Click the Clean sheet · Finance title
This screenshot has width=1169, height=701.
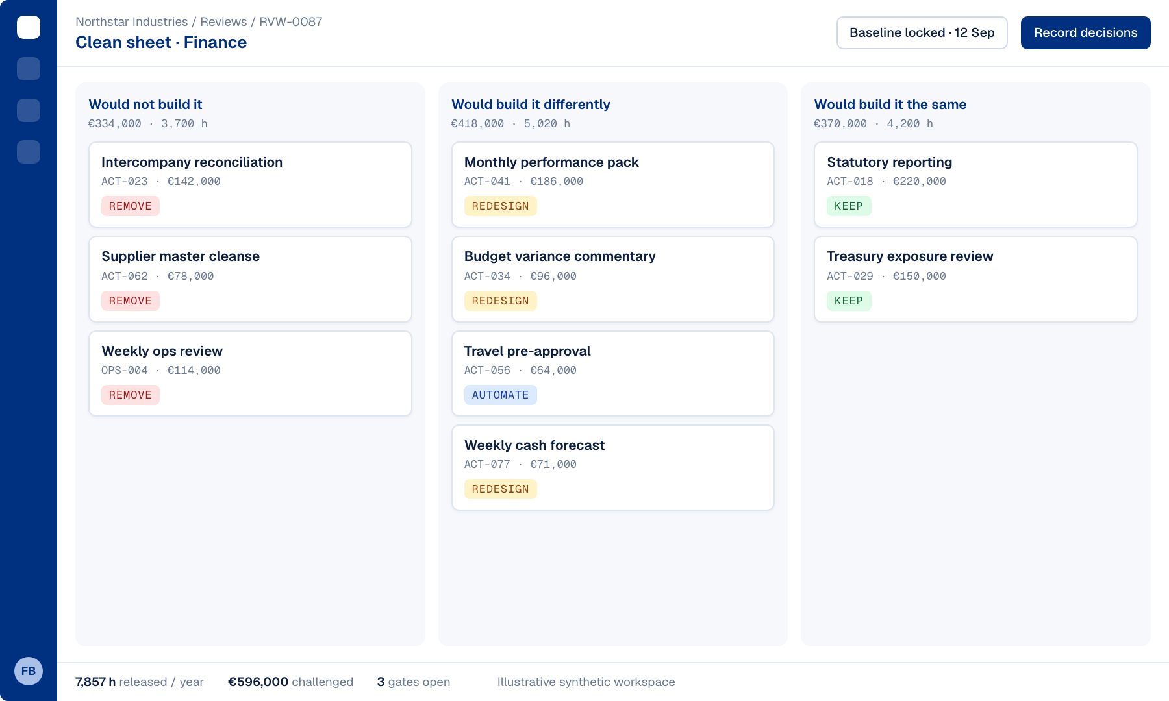click(161, 42)
